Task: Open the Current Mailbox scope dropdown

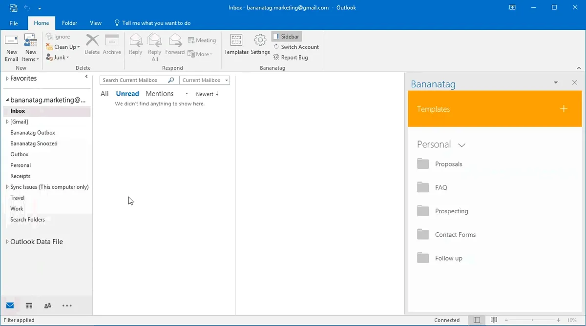Action: (205, 80)
